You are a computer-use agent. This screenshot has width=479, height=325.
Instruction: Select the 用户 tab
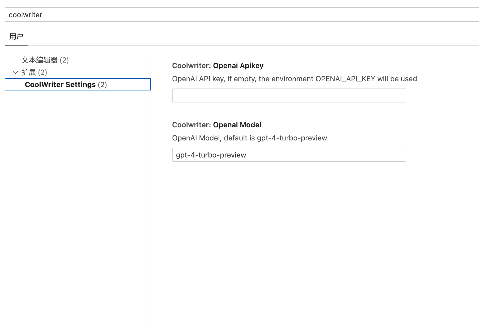coord(16,37)
